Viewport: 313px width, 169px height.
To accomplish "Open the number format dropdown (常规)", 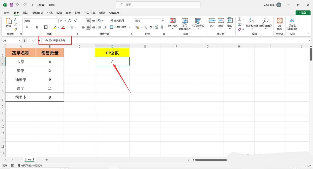I will click(x=163, y=21).
